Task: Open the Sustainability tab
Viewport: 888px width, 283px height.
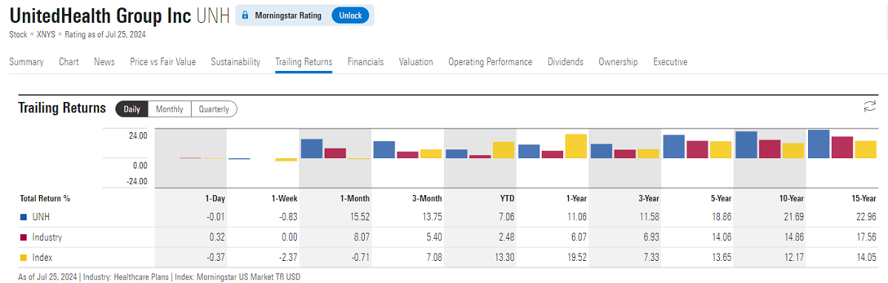Action: click(x=235, y=62)
